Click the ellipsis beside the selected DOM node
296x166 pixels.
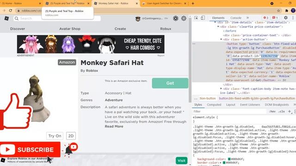pos(194,44)
